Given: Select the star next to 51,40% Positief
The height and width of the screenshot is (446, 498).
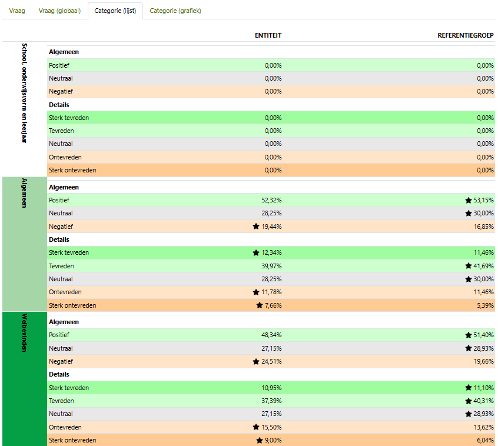Looking at the screenshot, I should point(468,335).
